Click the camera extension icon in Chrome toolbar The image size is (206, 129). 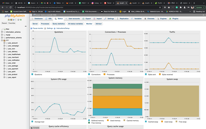(x=169, y=7)
